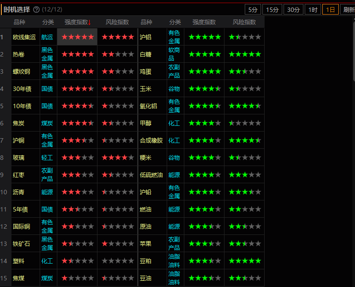Select the 玻璃 entry
This screenshot has height=287, width=355.
point(19,158)
